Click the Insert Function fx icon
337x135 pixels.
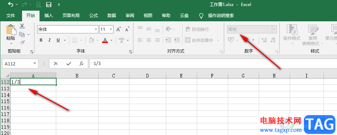[82, 64]
